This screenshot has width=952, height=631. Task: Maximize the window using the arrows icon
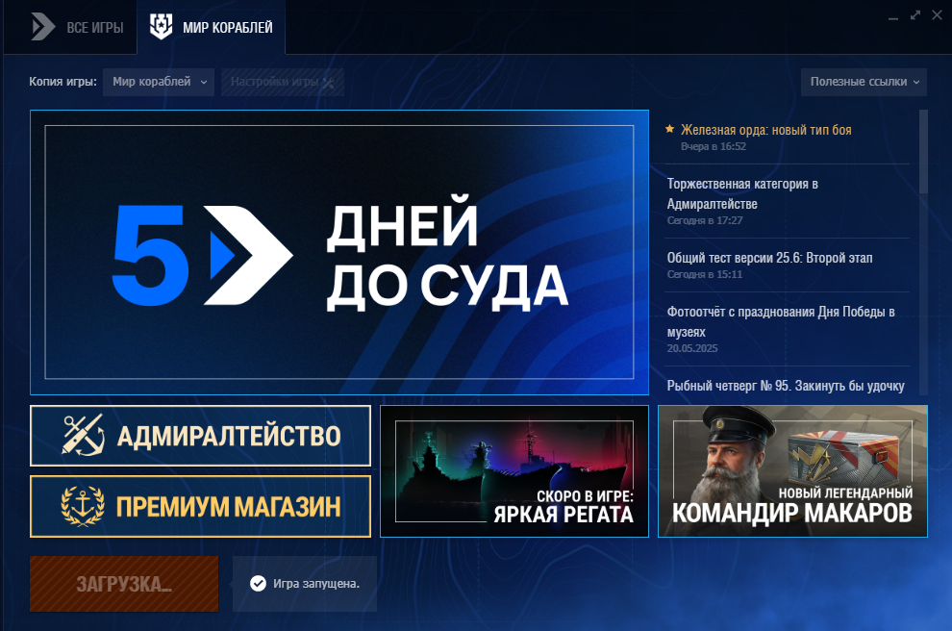[914, 15]
